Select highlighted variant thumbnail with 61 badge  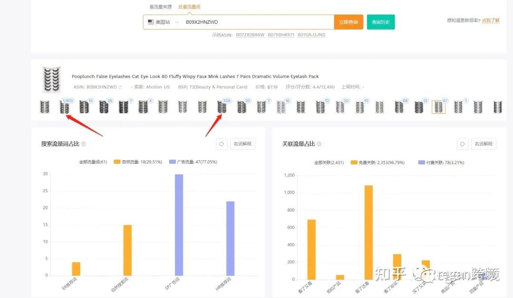(x=438, y=107)
